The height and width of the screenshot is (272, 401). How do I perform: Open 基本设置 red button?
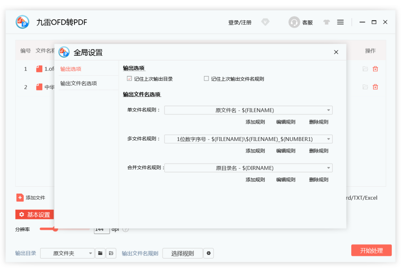pyautogui.click(x=34, y=214)
